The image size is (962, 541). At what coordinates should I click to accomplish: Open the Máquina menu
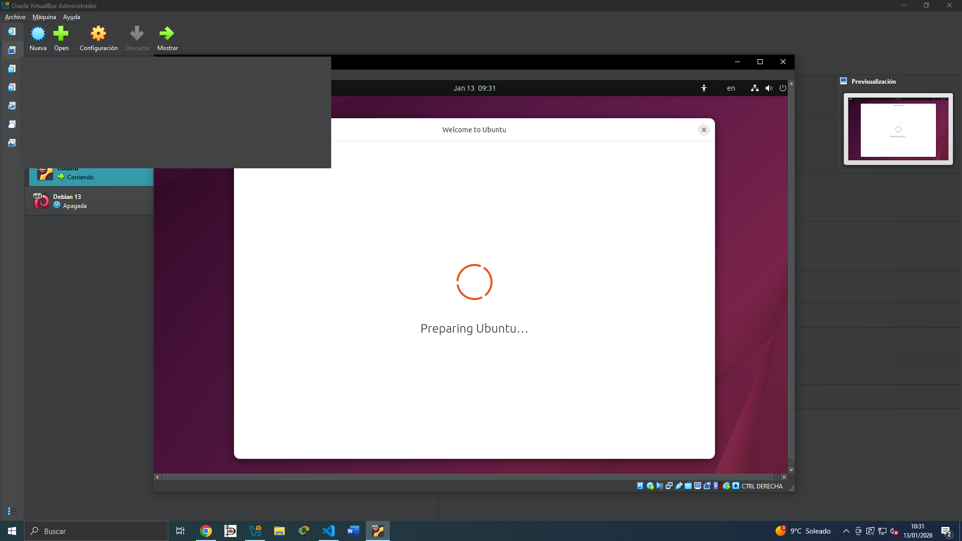point(44,17)
